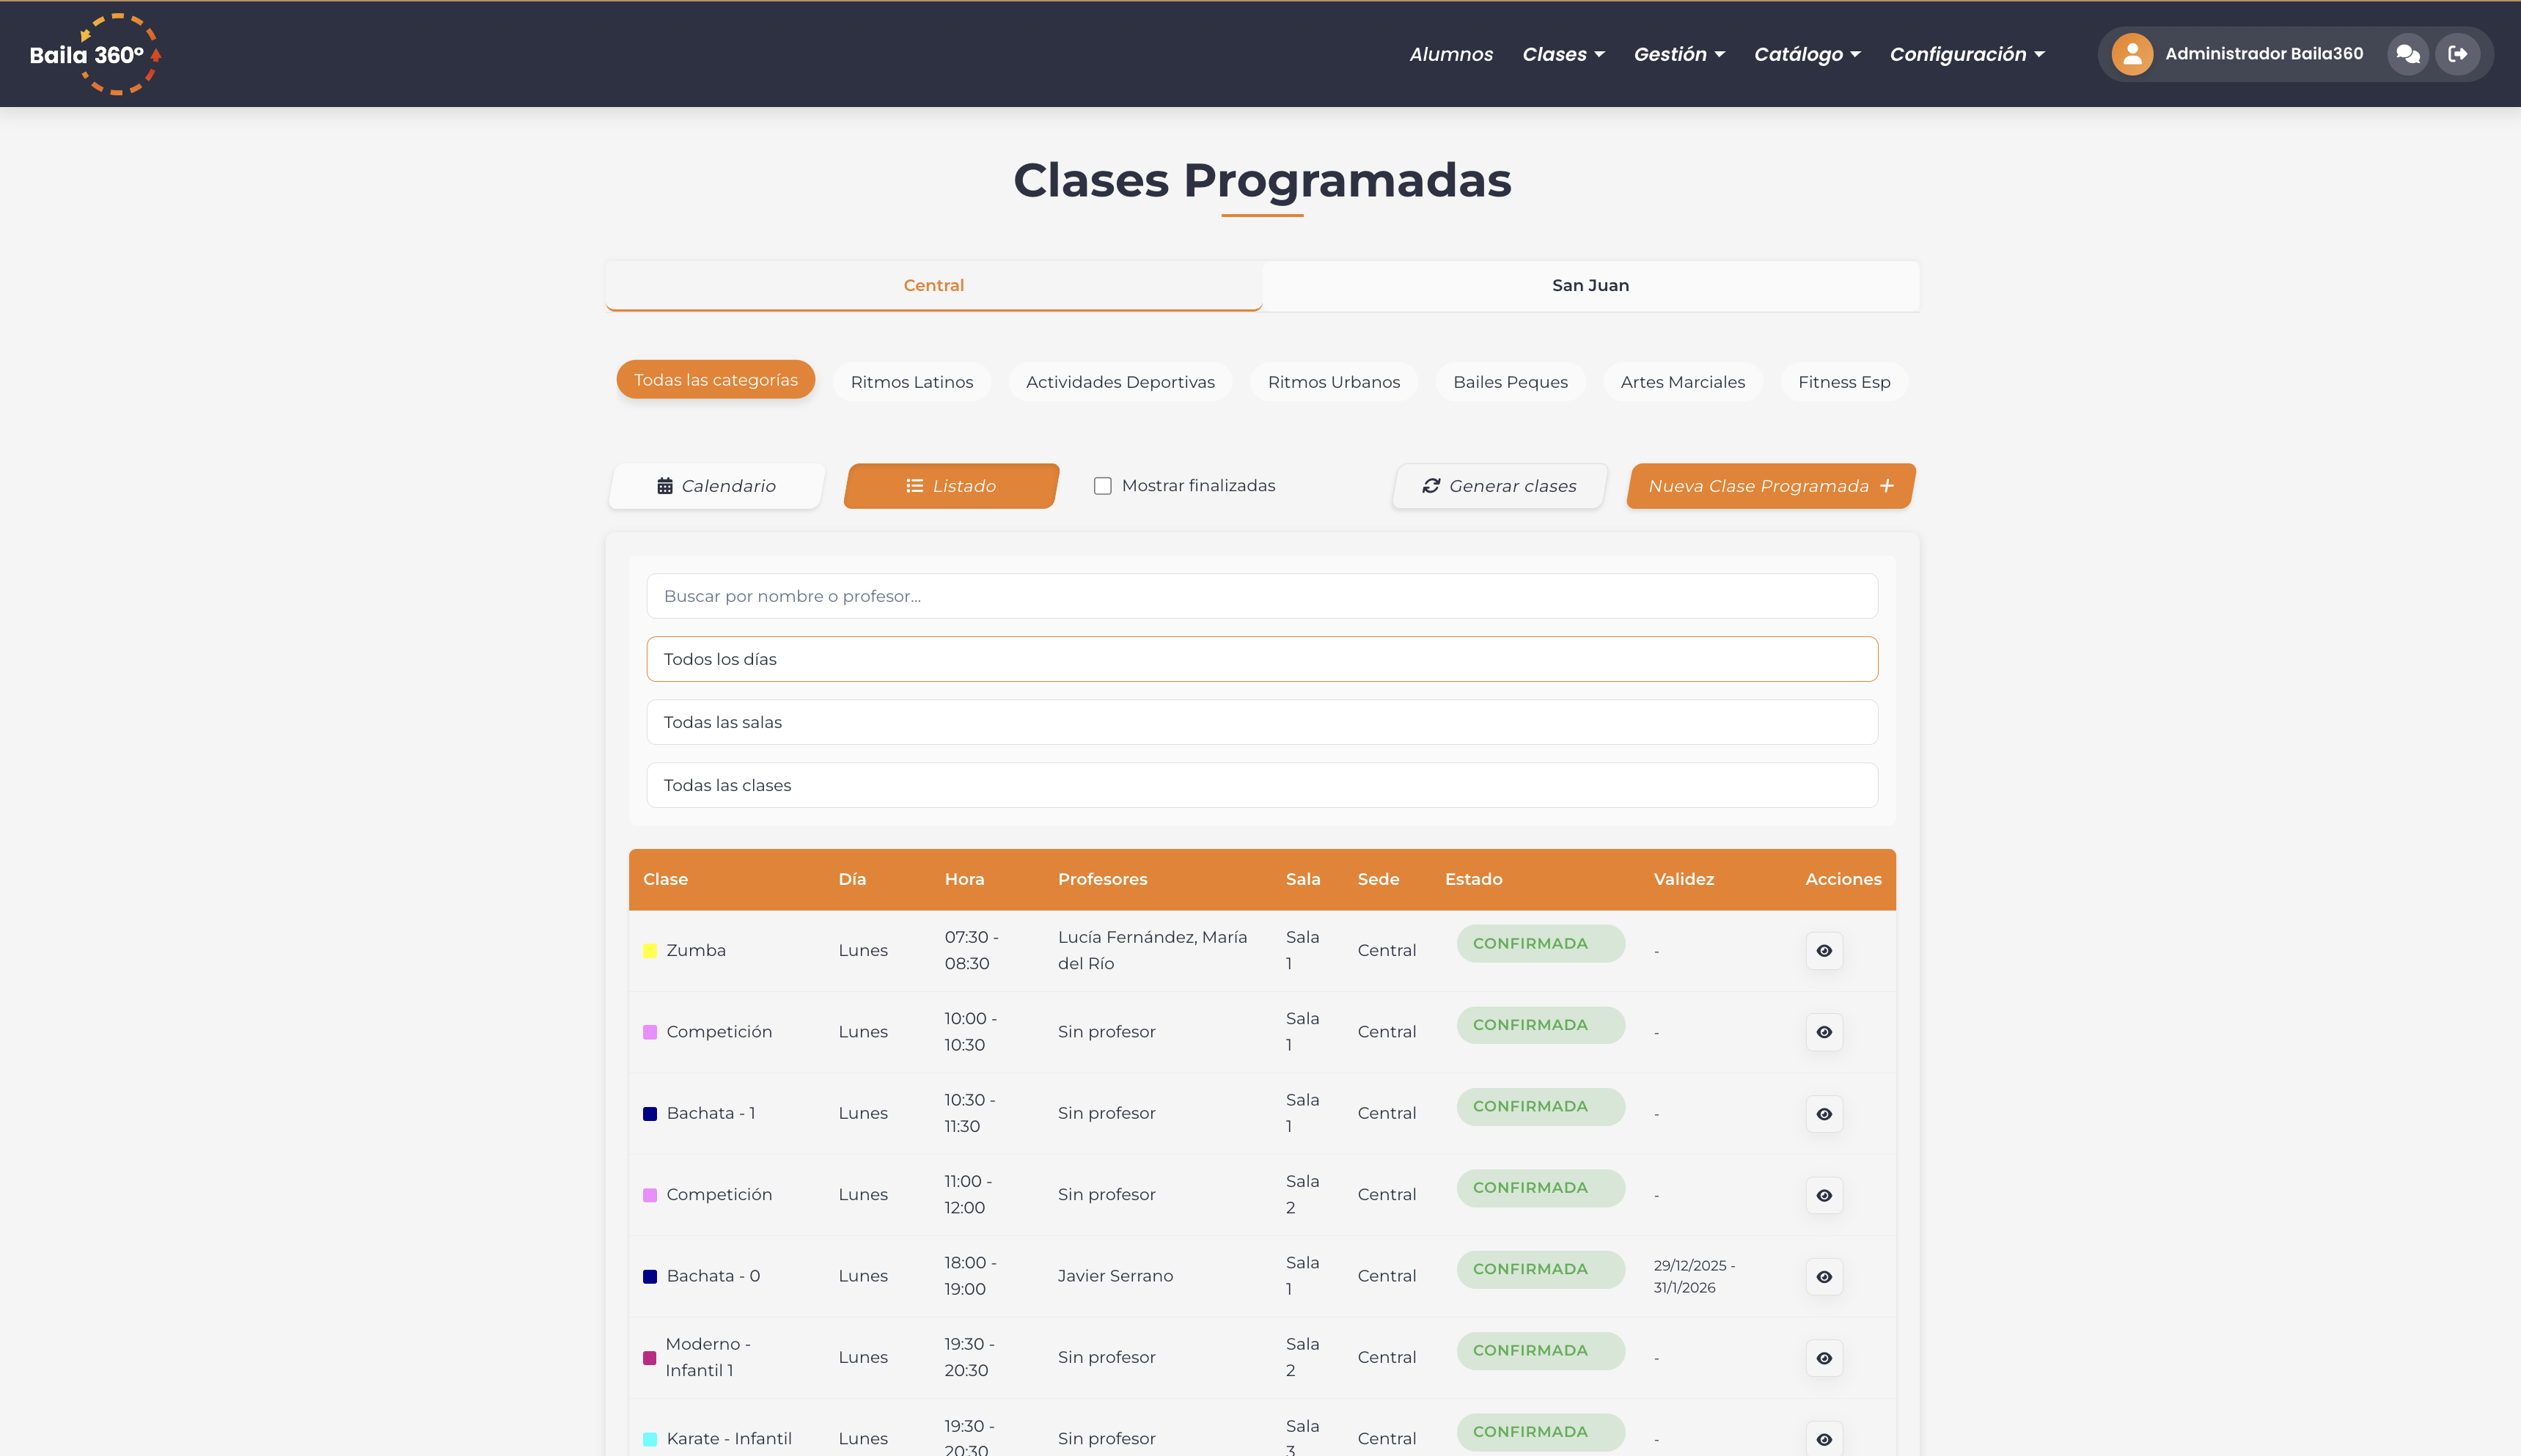Open the Alumnos menu item
The height and width of the screenshot is (1456, 2521).
click(x=1451, y=54)
